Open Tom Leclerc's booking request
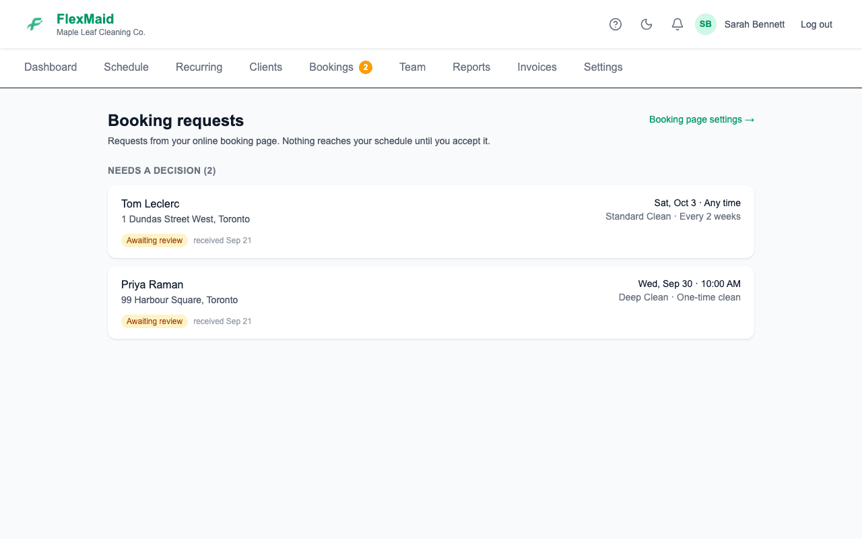This screenshot has width=862, height=539. (x=431, y=222)
